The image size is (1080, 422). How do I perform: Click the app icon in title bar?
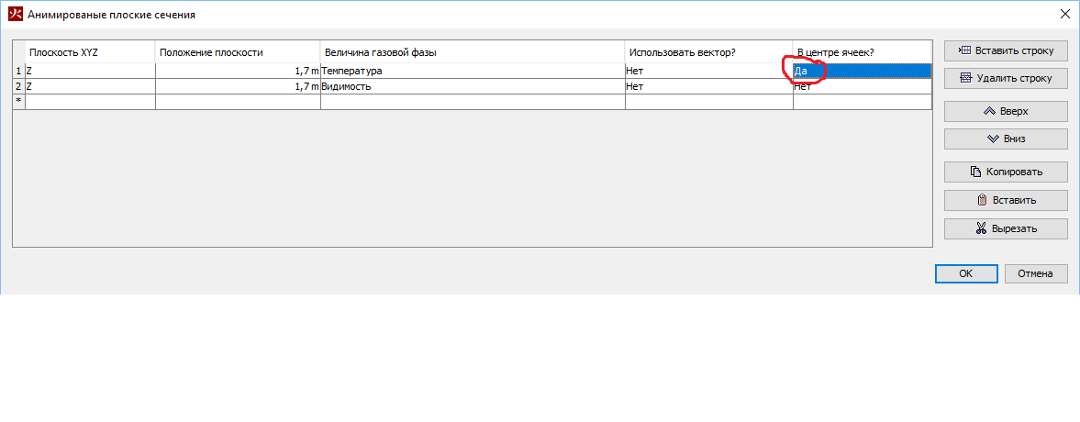pyautogui.click(x=14, y=15)
